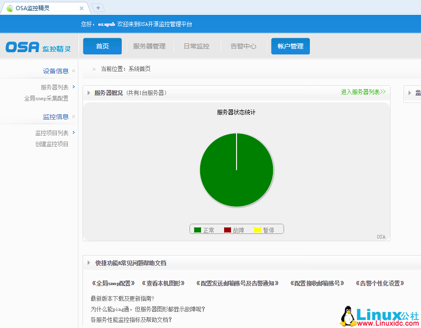Image resolution: width=421 pixels, height=328 pixels.
Task: Switch to the 服务器管理 tab
Action: pos(149,46)
